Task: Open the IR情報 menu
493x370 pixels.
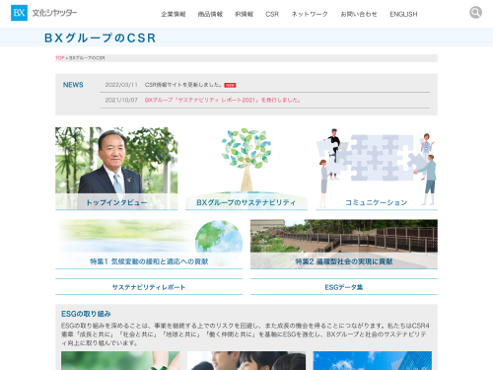Action: coord(245,14)
